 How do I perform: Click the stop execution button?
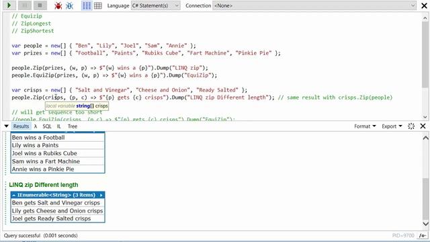40,5
